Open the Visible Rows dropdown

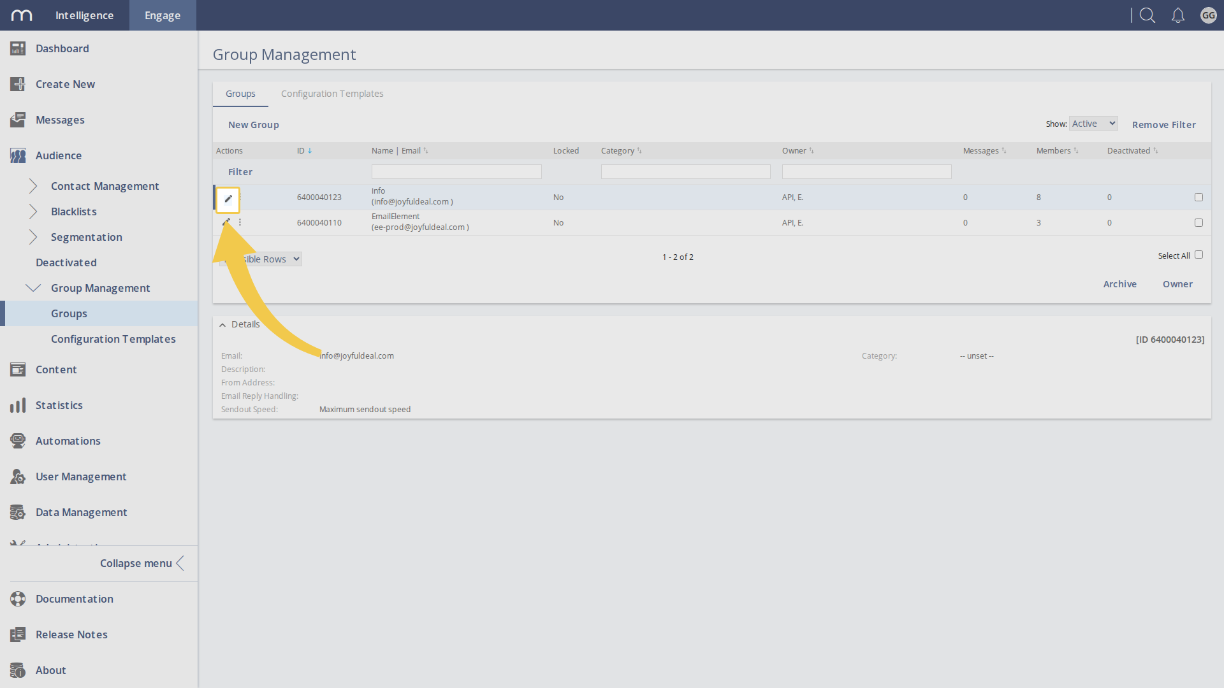point(261,259)
